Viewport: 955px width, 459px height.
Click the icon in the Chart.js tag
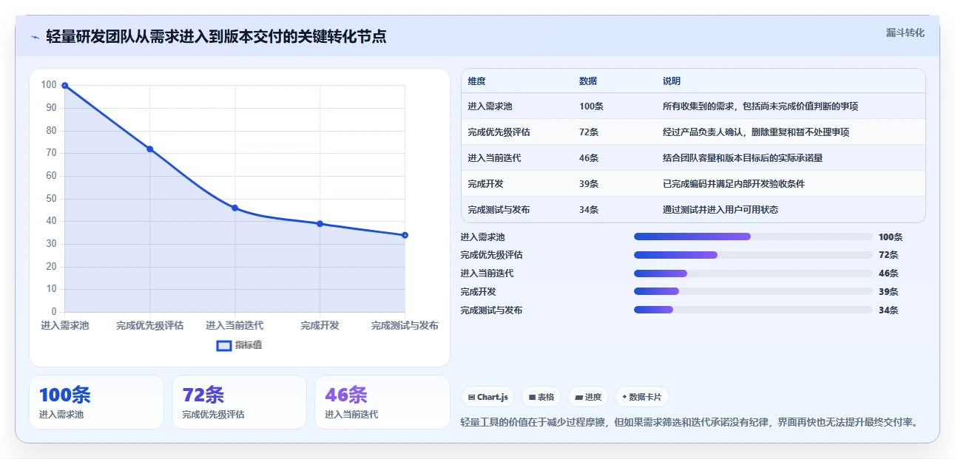pos(471,397)
